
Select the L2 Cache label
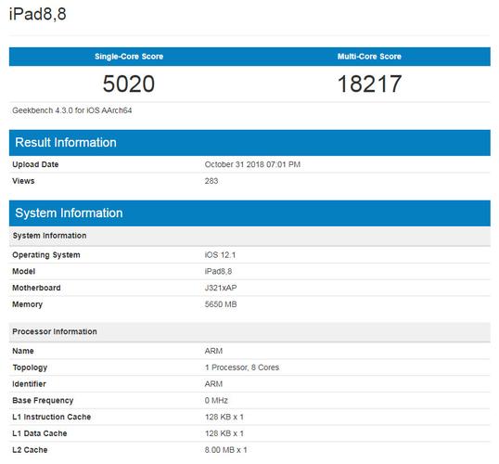[x=30, y=450]
